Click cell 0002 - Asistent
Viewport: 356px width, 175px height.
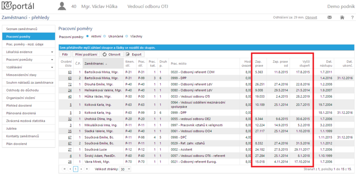click(204, 149)
